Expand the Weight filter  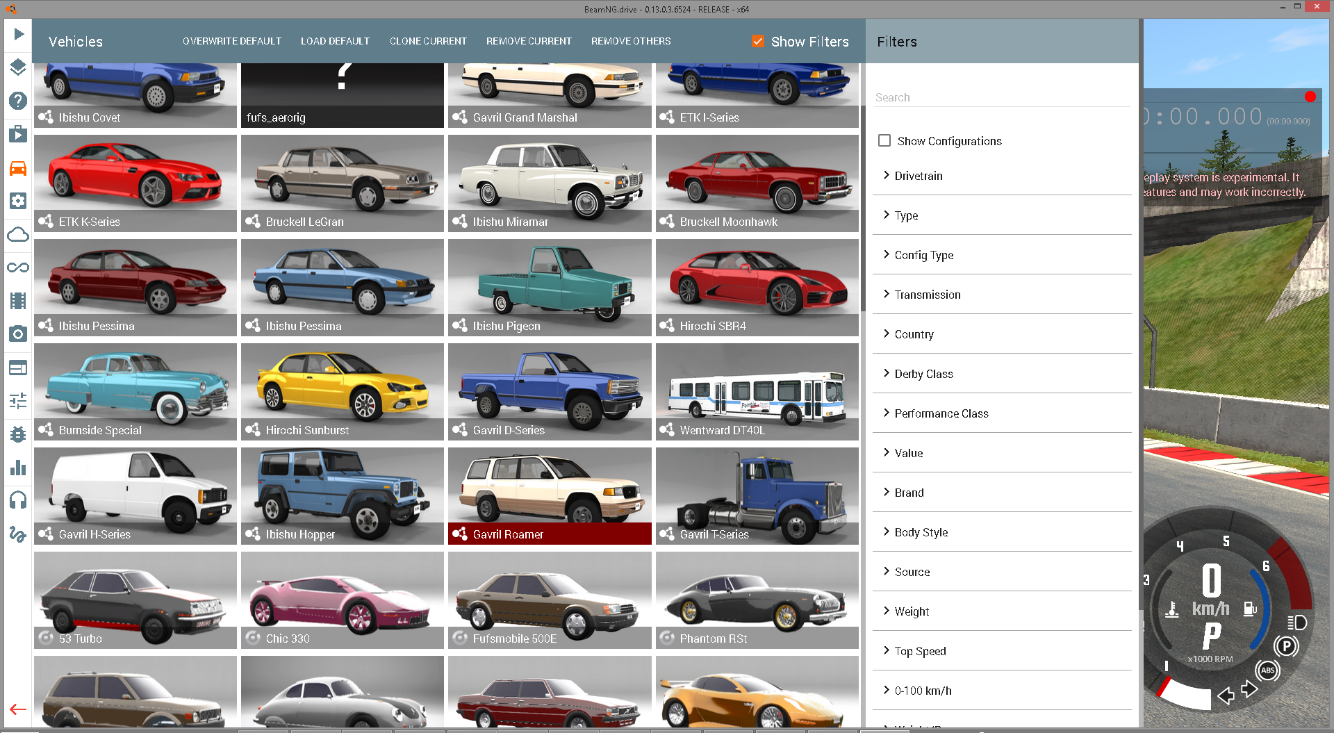[1002, 611]
